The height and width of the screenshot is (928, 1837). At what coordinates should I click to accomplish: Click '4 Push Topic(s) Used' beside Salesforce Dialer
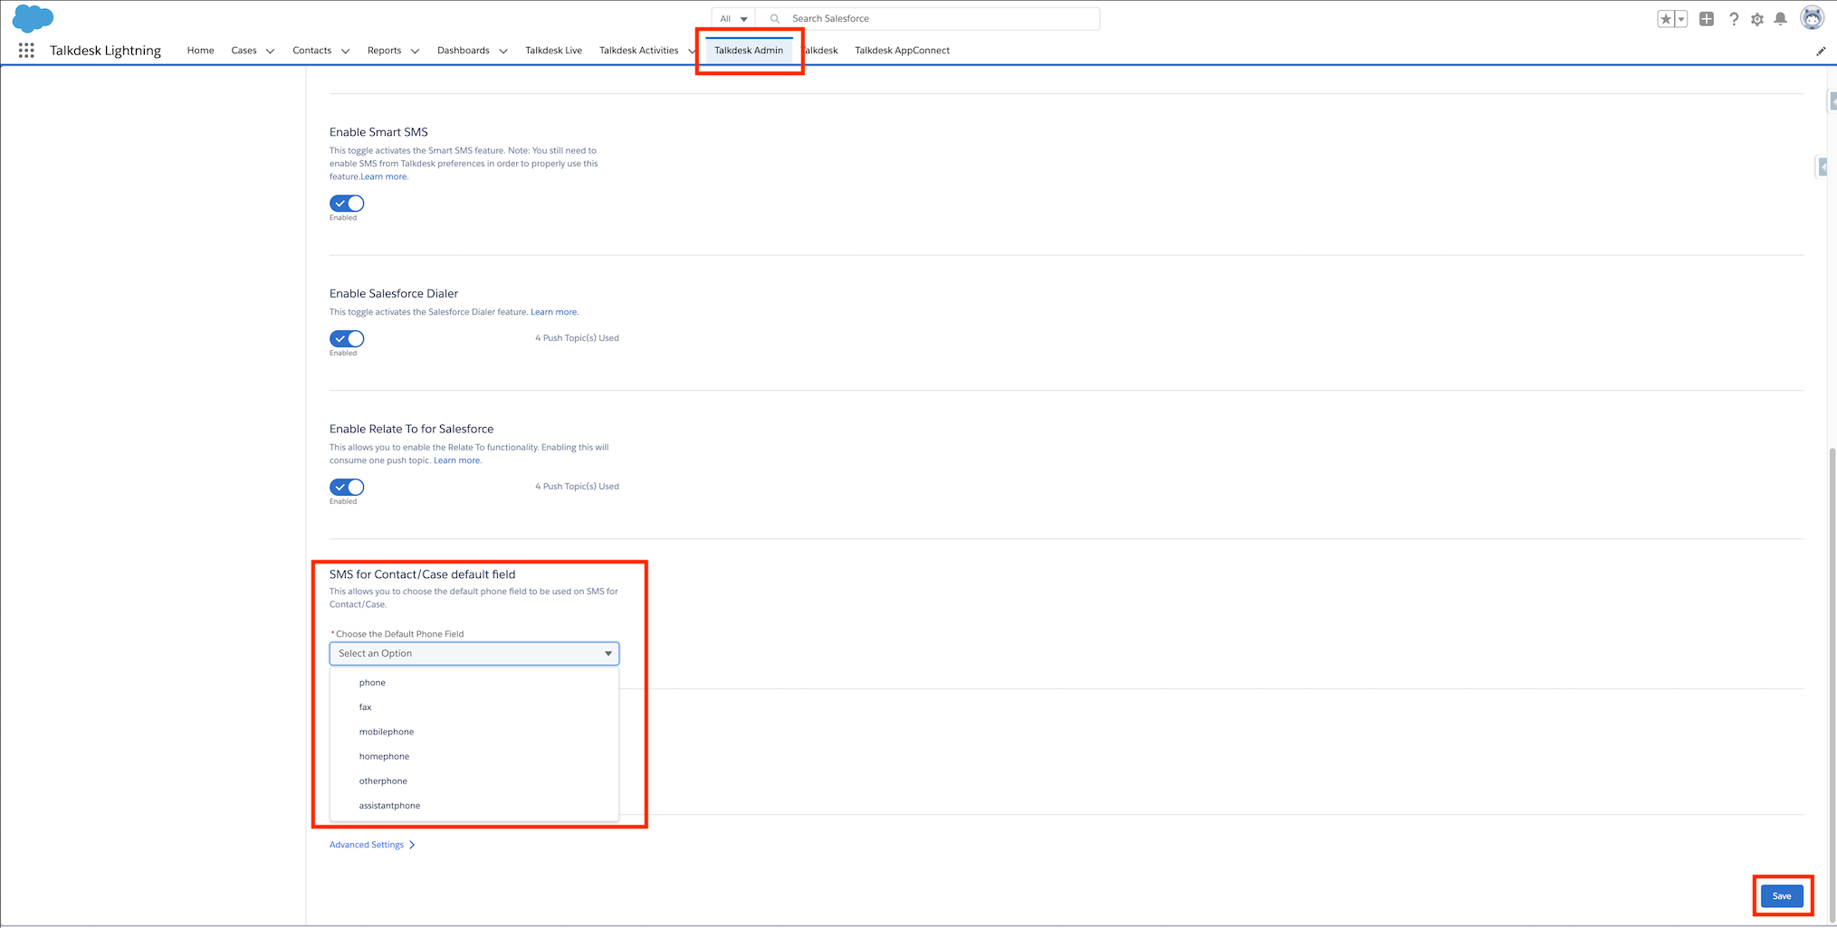[577, 338]
